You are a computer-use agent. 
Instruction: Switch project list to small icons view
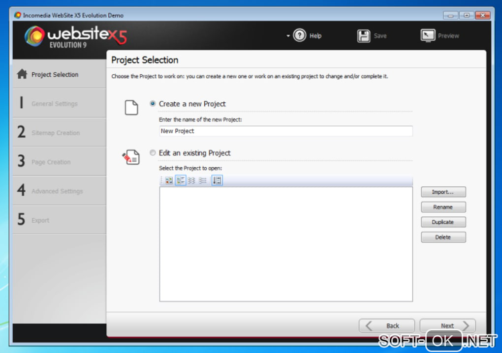[191, 180]
